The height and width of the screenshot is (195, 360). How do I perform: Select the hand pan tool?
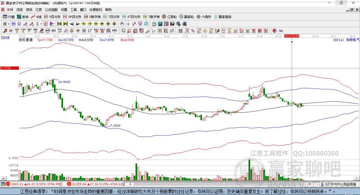122,24
